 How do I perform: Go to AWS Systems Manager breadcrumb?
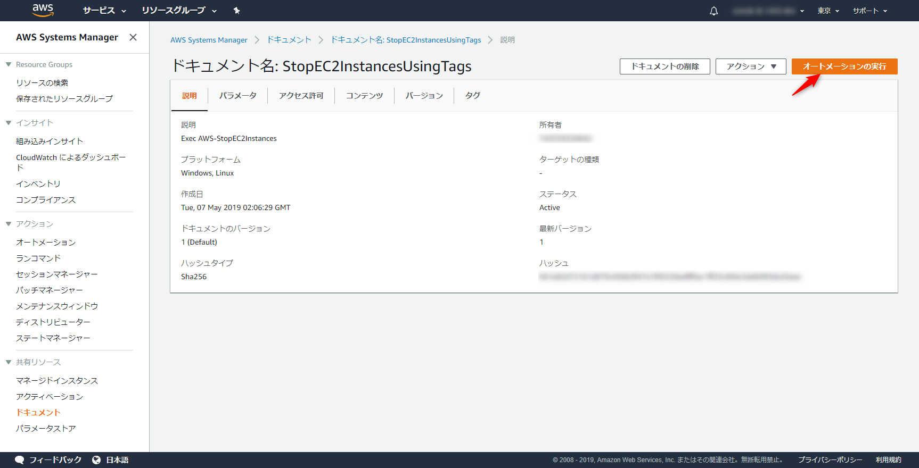point(209,40)
